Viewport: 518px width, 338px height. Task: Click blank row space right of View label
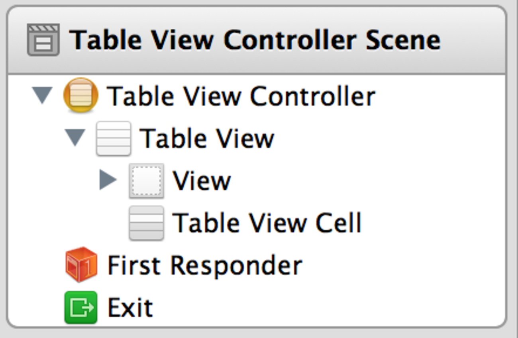point(359,181)
